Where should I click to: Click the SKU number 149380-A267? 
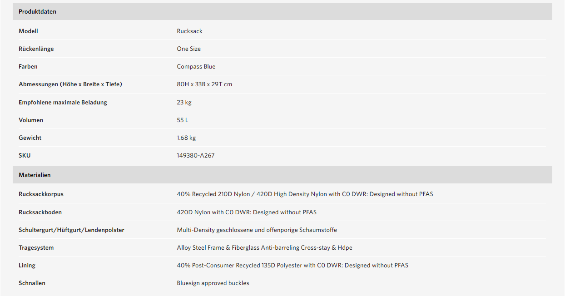195,155
